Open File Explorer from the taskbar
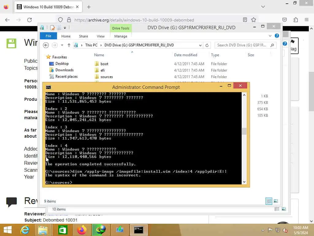This screenshot has width=314, height=236. 43,230
